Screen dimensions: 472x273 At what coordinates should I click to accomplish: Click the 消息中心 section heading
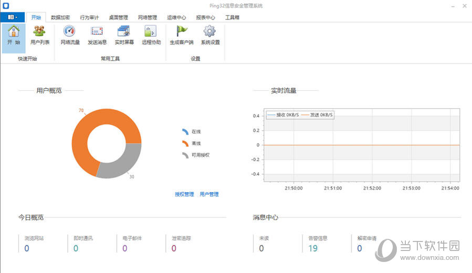pos(266,217)
